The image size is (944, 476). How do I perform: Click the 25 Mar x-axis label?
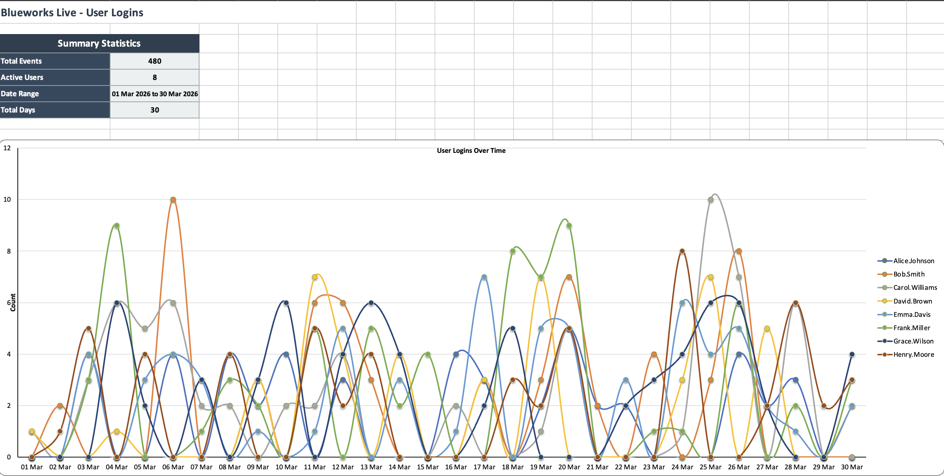pos(711,467)
